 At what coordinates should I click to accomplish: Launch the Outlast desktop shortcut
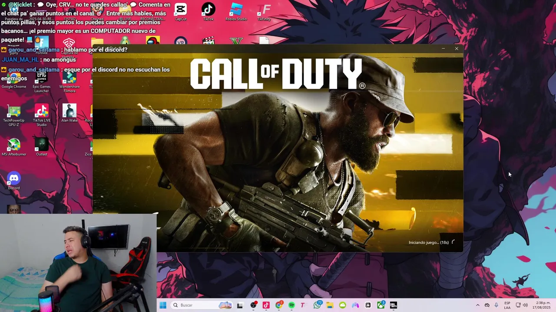click(x=42, y=147)
